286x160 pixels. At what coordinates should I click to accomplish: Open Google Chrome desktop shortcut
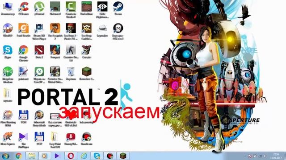click(x=24, y=50)
